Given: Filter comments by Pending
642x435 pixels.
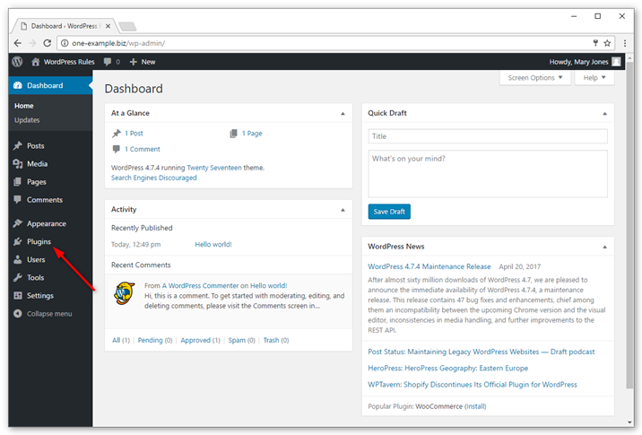Looking at the screenshot, I should 150,340.
